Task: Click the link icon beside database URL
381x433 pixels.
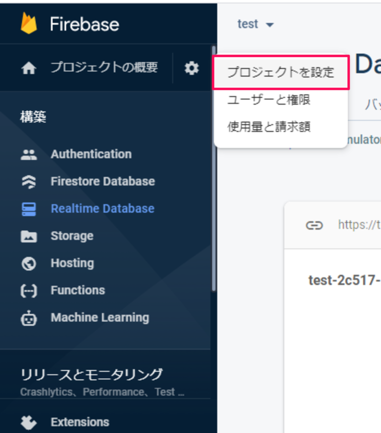Action: 314,225
